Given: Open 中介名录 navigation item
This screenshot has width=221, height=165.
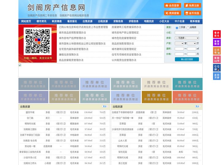Looking at the screenshot, I should (x=180, y=21).
